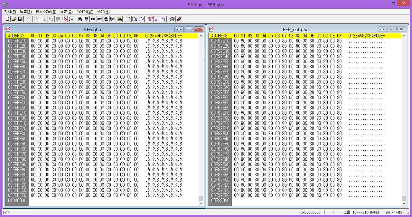412x217 pixels.
Task: Select address row 00FFFF00 in FF6.gba
Action: [17, 118]
